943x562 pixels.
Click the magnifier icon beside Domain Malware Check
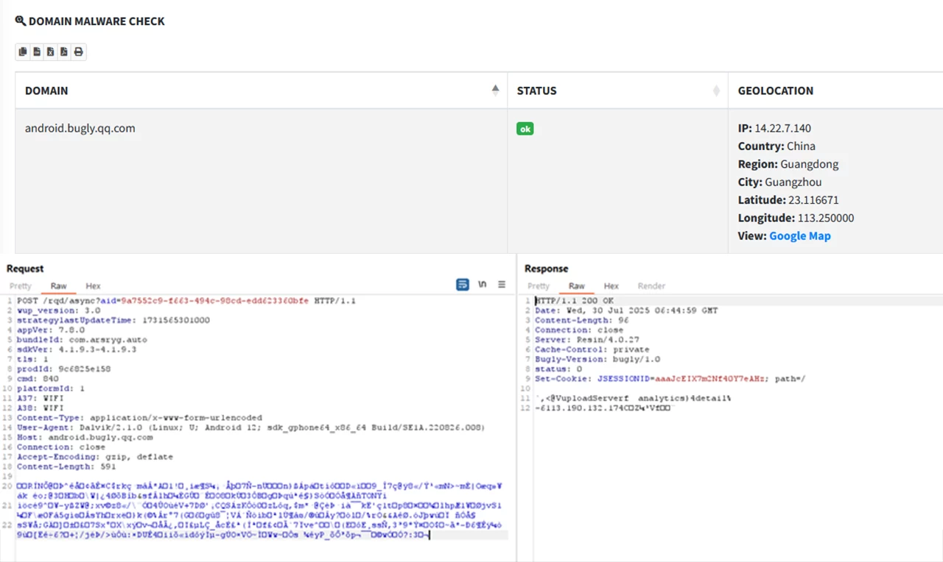20,21
